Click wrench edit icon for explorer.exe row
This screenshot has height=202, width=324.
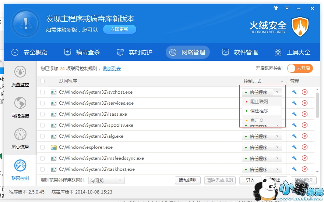pos(294,147)
